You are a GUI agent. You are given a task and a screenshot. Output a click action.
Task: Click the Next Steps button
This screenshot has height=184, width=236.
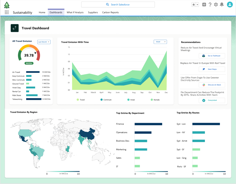coord(212,69)
